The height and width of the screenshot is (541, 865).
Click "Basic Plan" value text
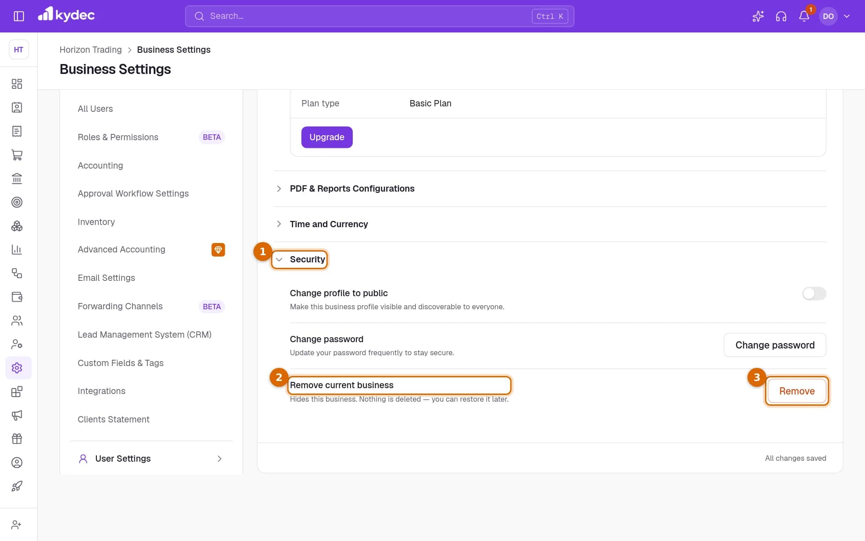(430, 103)
